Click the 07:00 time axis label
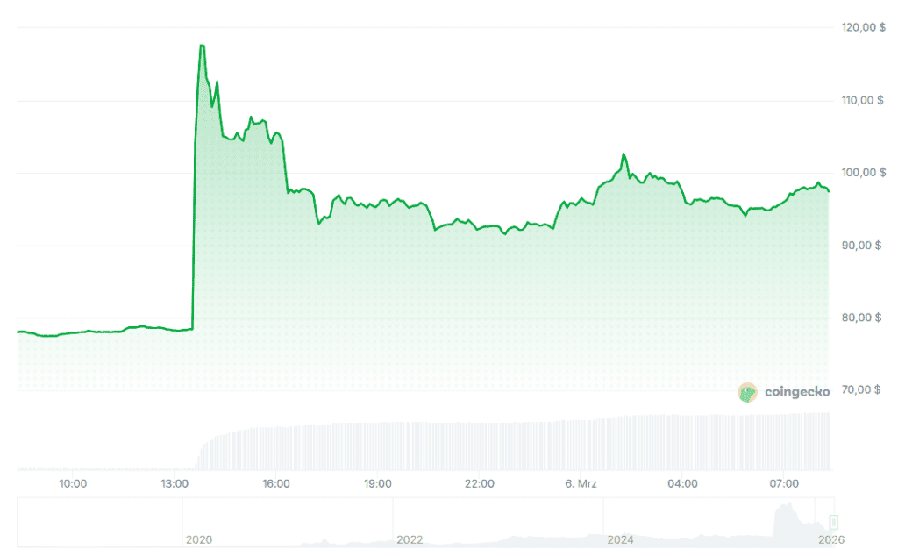This screenshot has height=557, width=898. point(785,483)
